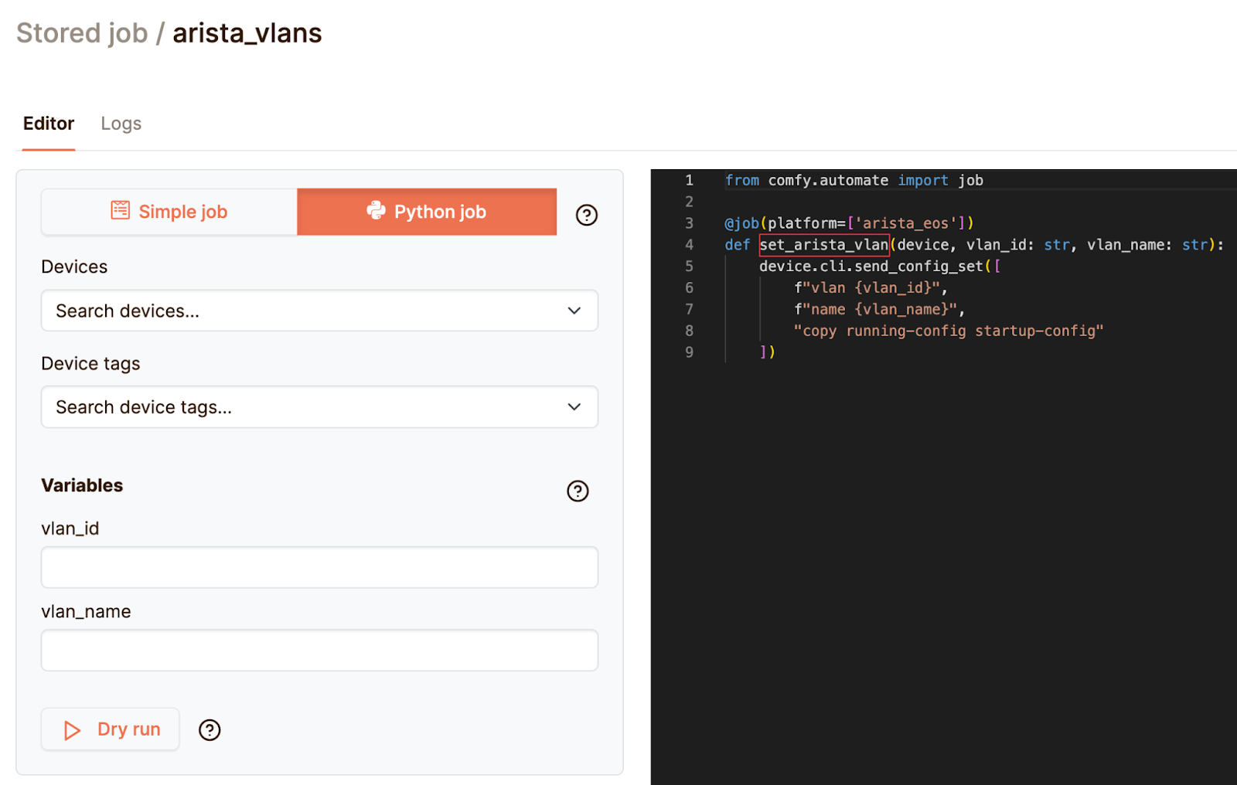This screenshot has width=1237, height=785.
Task: Click the Python logo icon
Action: [376, 211]
